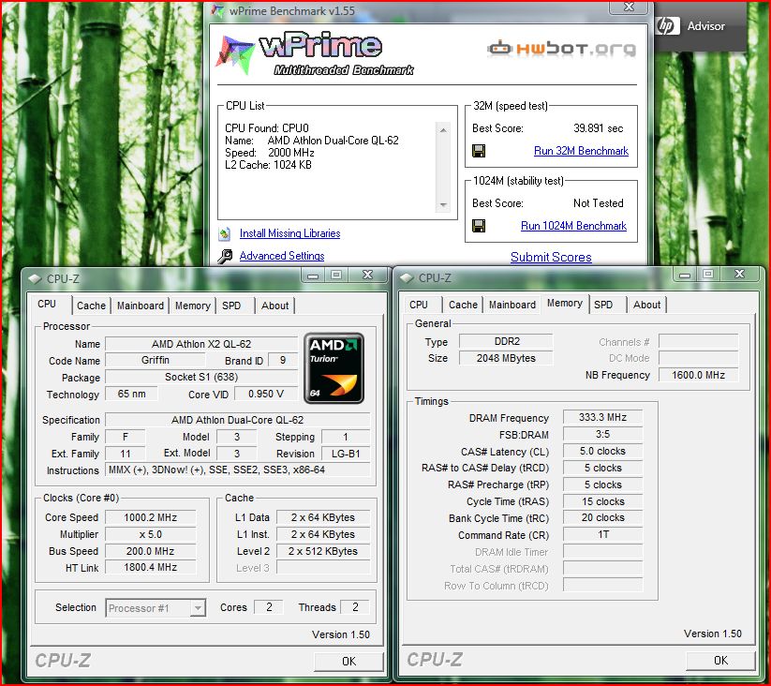771x686 pixels.
Task: Click the Specification AMD Athlon Dual-Core QL-62
Action: [x=238, y=420]
